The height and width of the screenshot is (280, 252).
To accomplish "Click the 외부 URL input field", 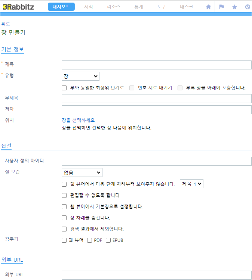I will 157,275.
